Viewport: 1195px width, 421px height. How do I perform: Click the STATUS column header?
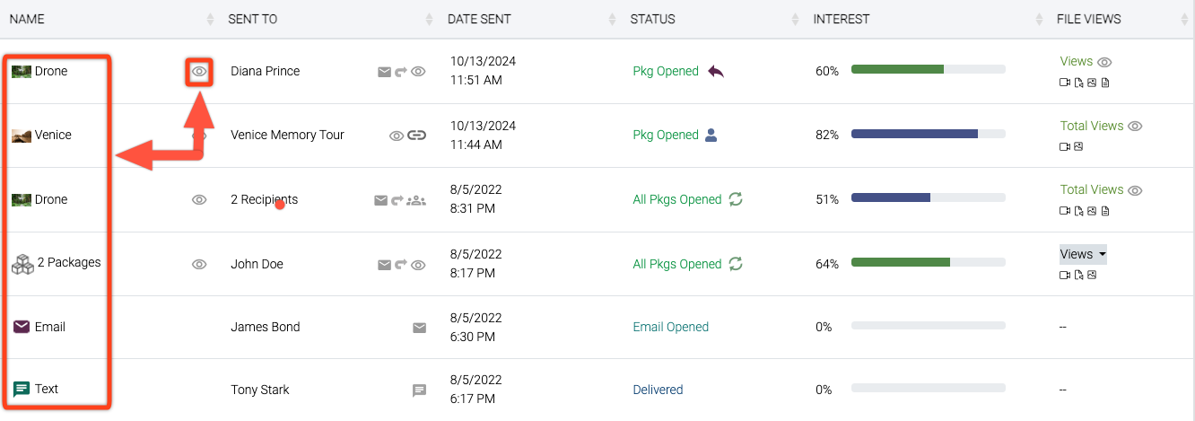coord(652,19)
